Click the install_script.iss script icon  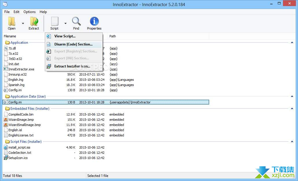[6, 147]
